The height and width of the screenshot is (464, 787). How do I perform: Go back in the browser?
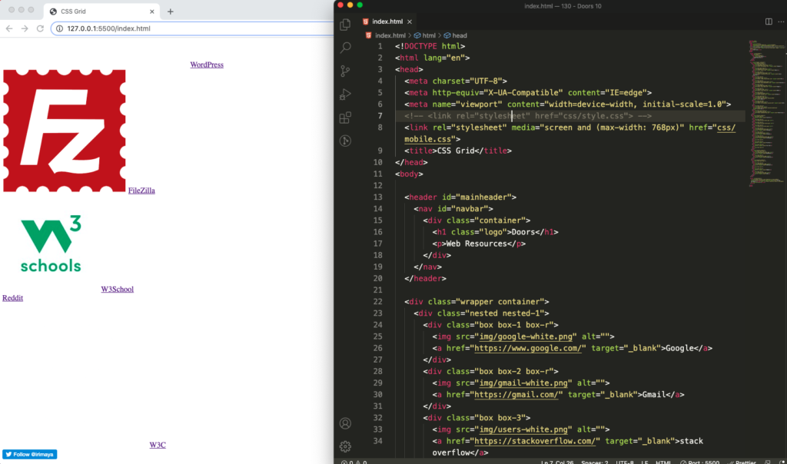[x=9, y=28]
